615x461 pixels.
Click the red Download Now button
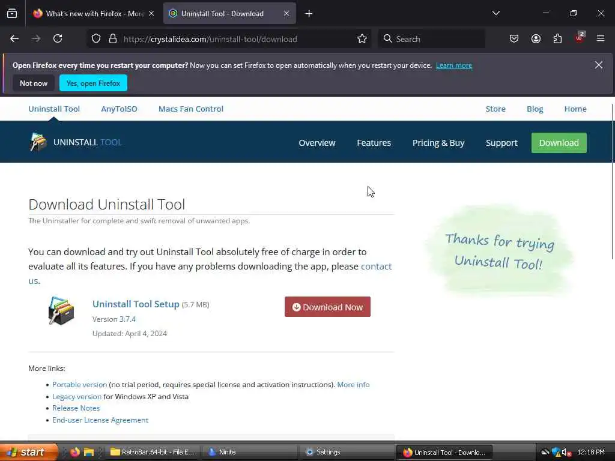click(x=327, y=307)
